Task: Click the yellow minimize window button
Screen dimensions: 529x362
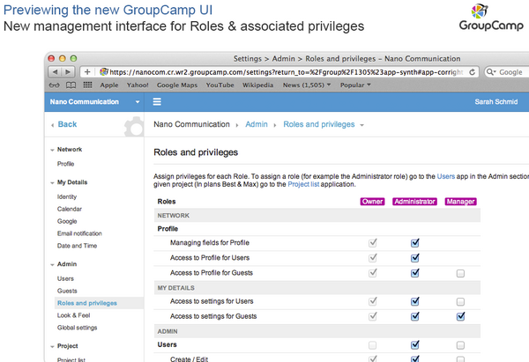Action: (x=62, y=58)
